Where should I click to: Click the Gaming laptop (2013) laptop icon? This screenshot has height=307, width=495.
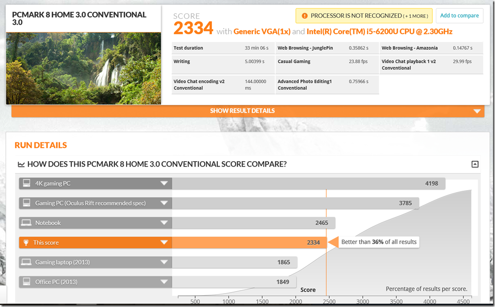click(x=27, y=262)
